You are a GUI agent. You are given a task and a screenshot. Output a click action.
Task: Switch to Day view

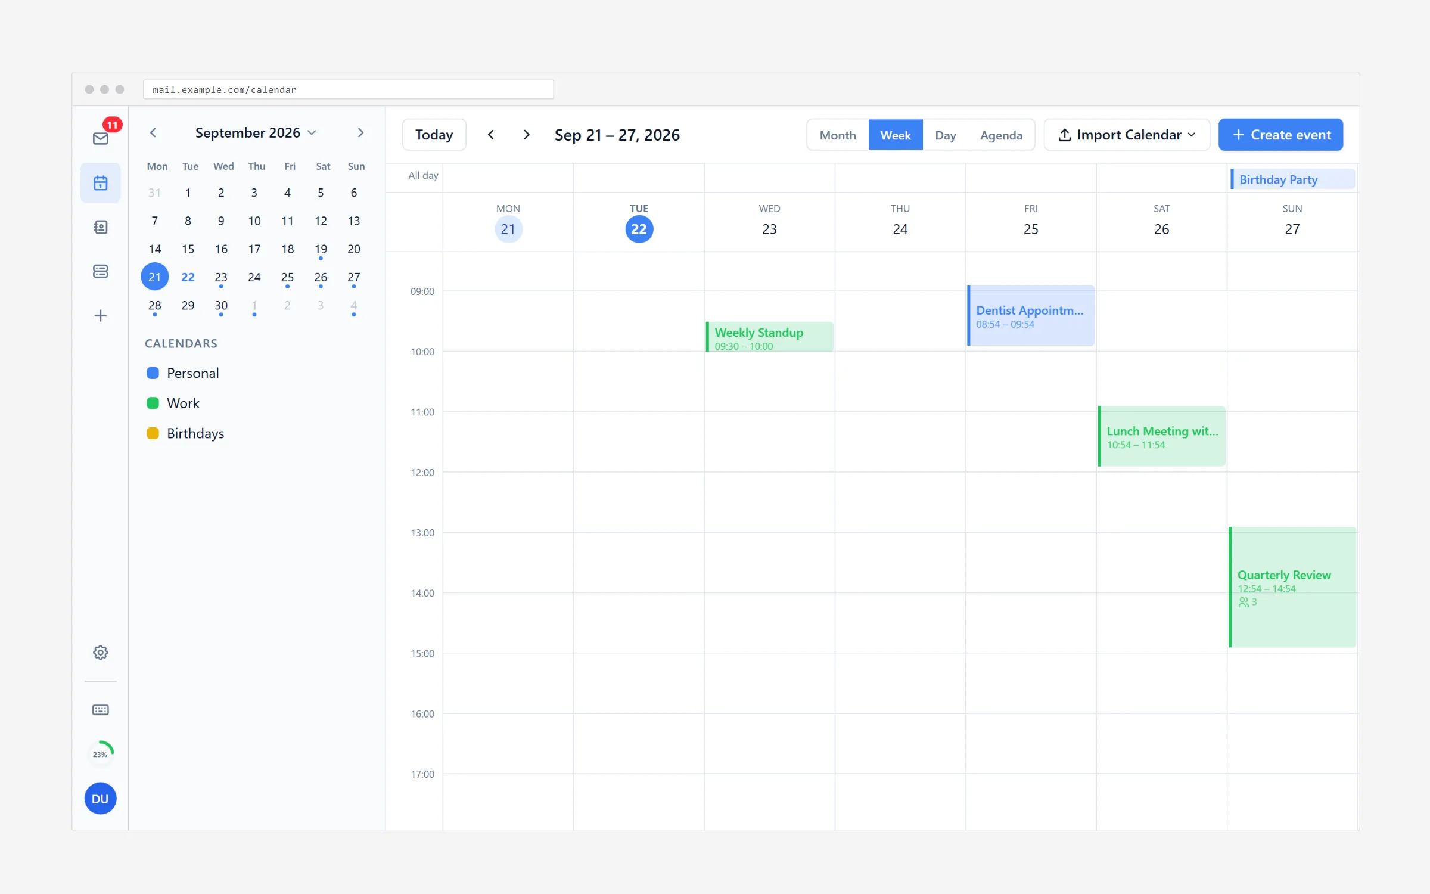[x=946, y=135]
